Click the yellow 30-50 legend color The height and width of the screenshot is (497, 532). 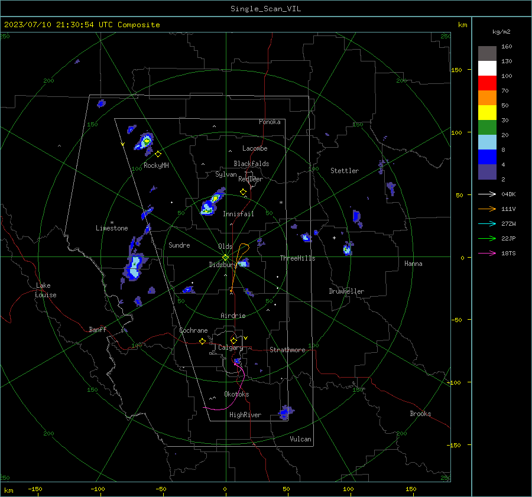(x=487, y=113)
